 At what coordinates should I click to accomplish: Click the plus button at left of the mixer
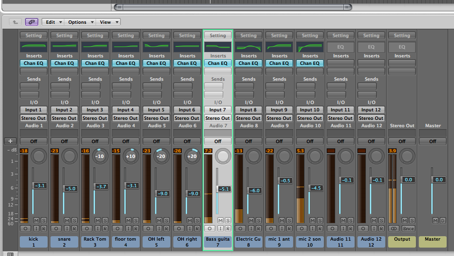pyautogui.click(x=10, y=141)
